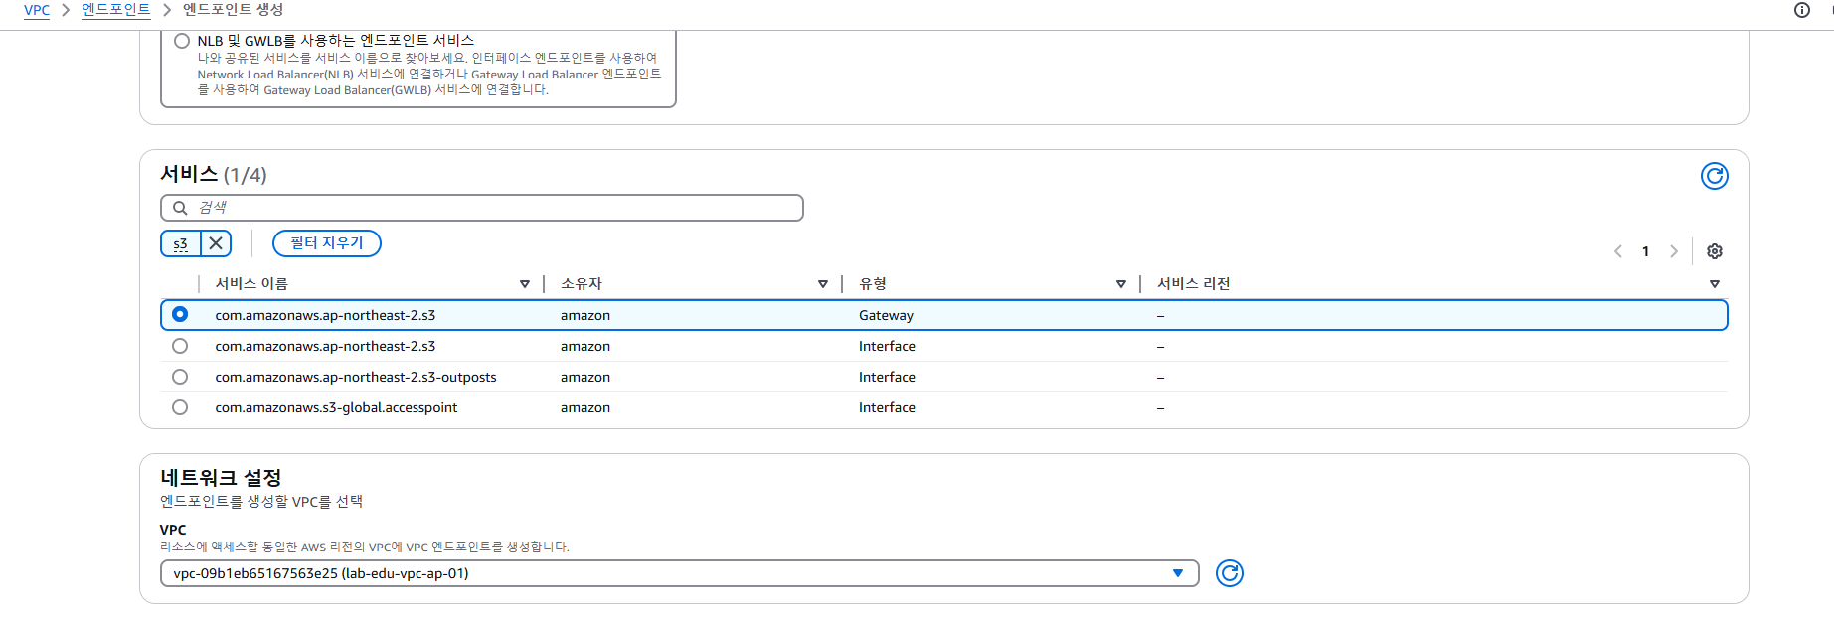Click 유형 column header

coord(873,284)
